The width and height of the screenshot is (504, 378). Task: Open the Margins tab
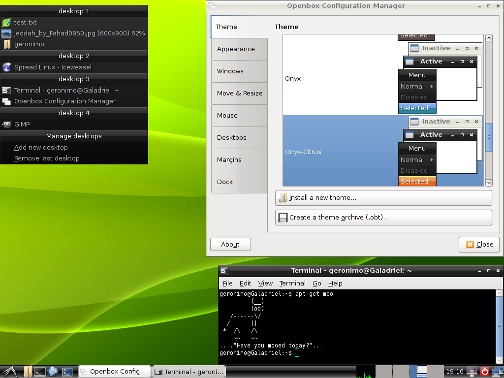pyautogui.click(x=240, y=160)
